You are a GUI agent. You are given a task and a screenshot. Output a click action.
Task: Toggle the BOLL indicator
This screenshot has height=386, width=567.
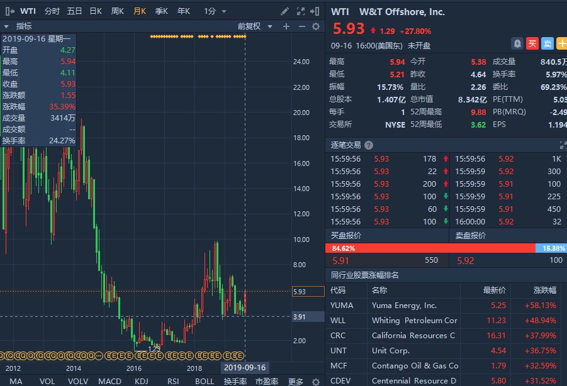click(x=204, y=381)
